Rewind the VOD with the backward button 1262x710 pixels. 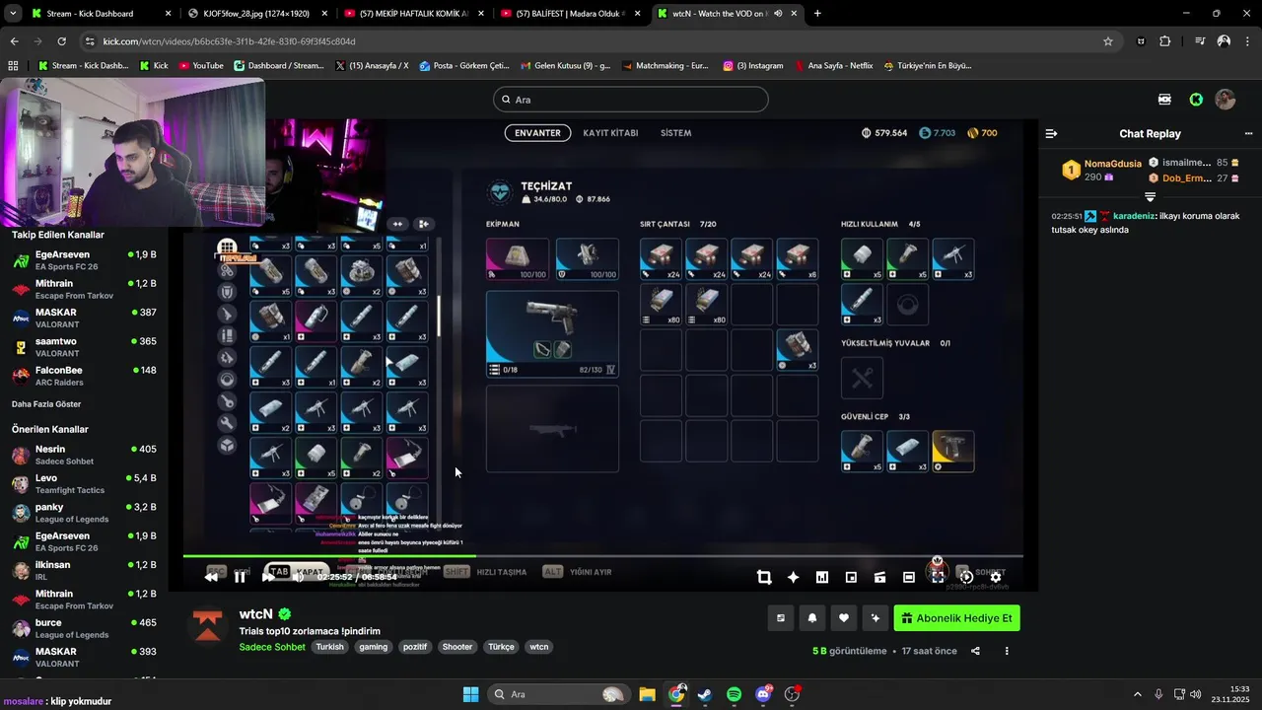click(x=211, y=577)
